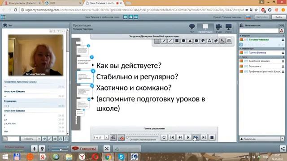Screen dimensions: 287x161
Task: Select the hexagon shape tool
Action: (196, 41)
